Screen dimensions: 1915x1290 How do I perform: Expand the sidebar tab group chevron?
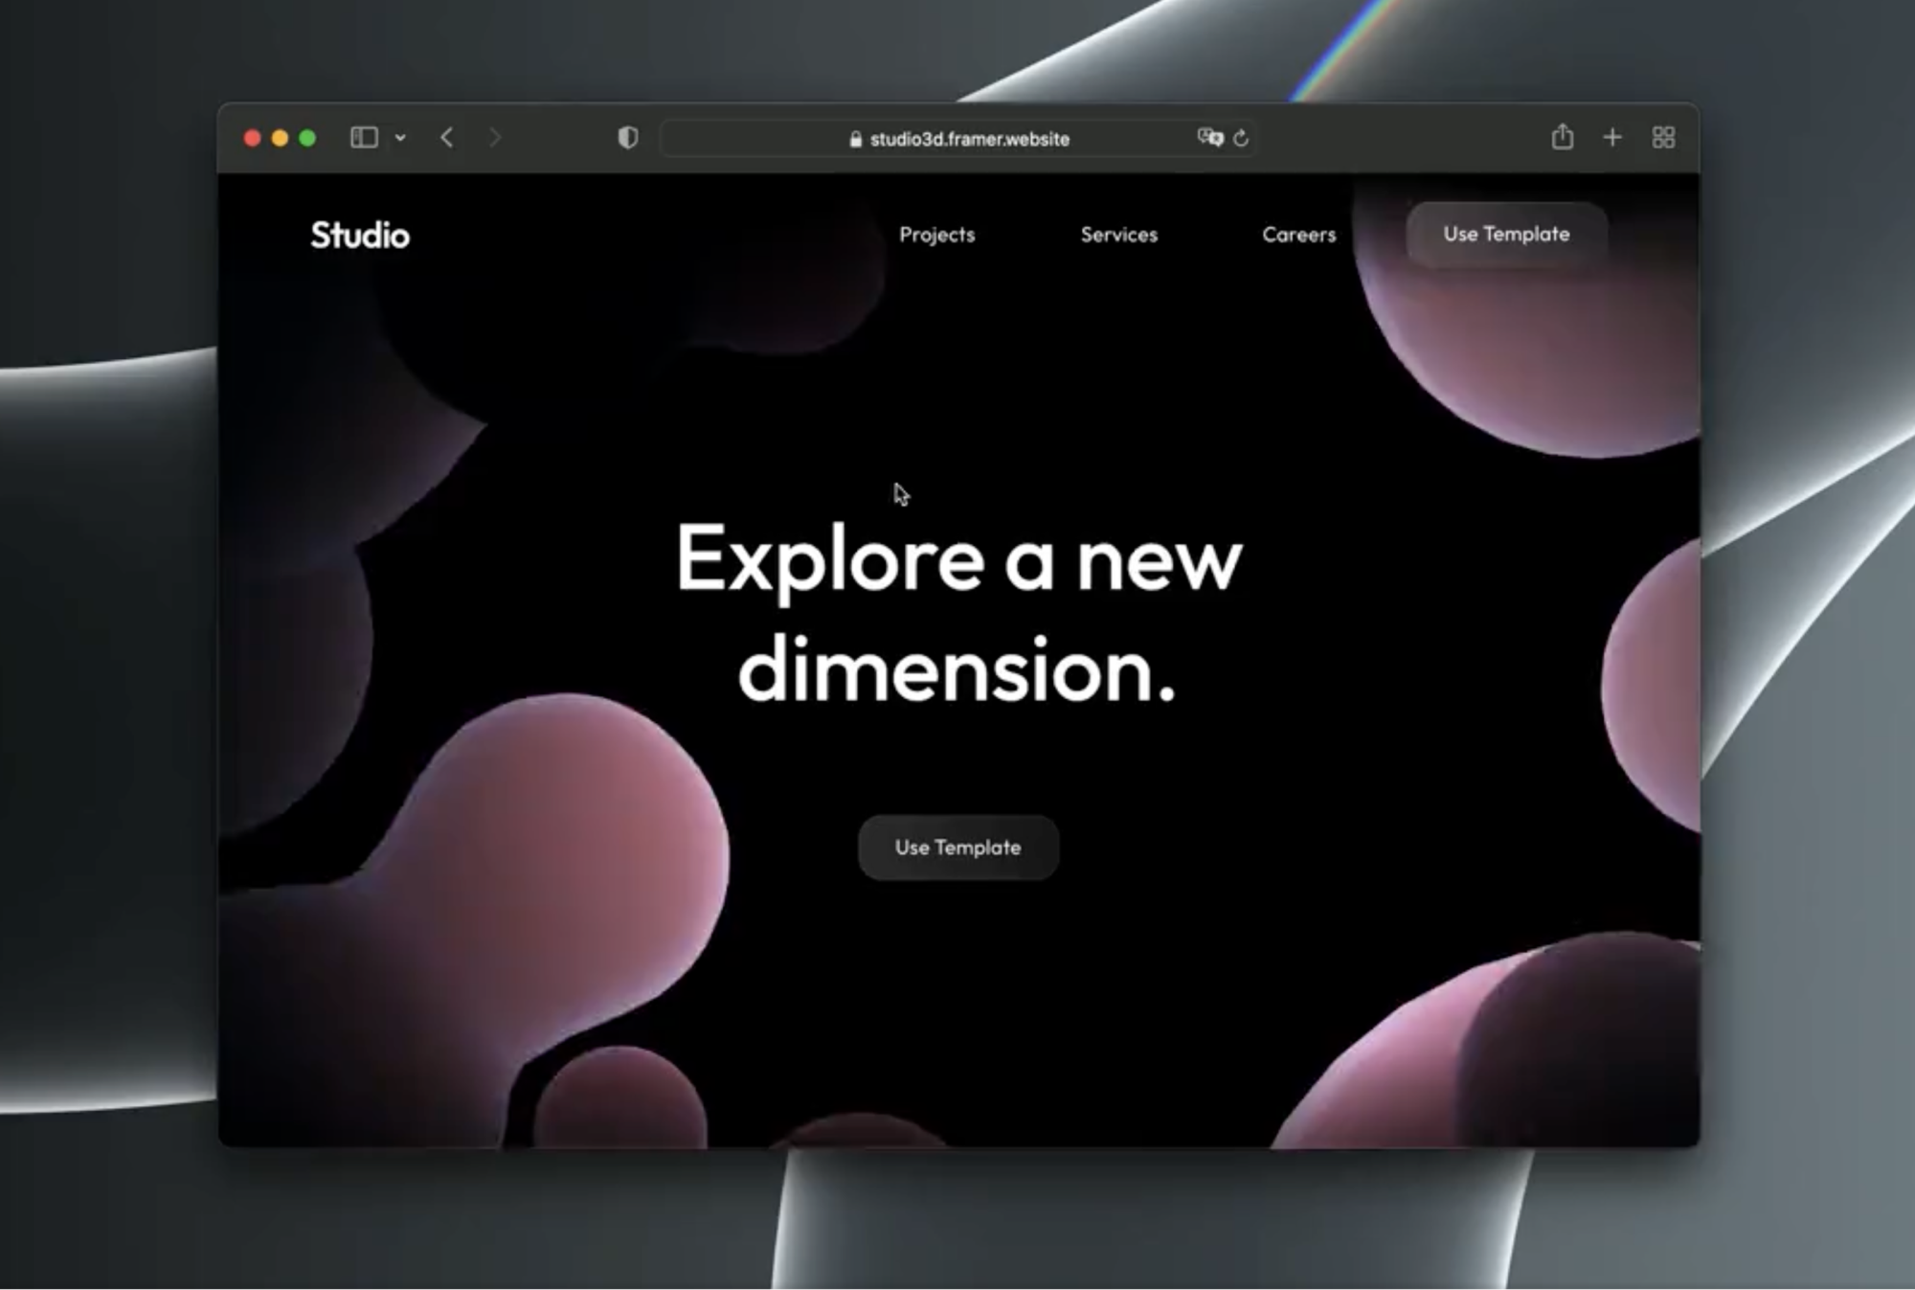tap(400, 138)
